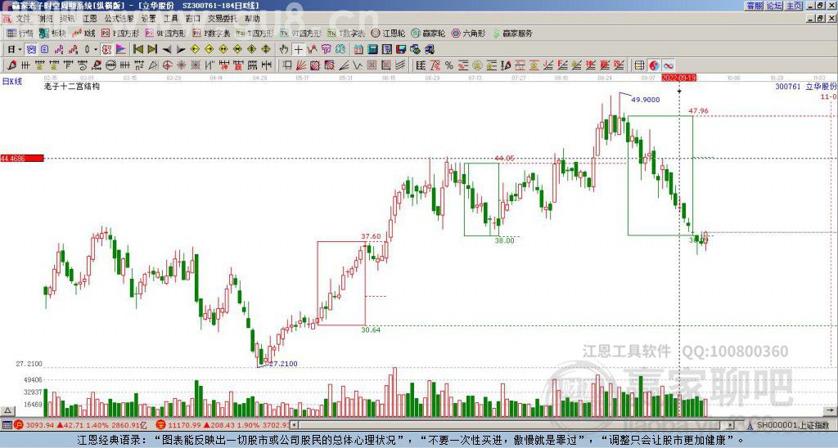Click the 300761 立华股份 stock label
The height and width of the screenshot is (448, 838).
coord(805,86)
